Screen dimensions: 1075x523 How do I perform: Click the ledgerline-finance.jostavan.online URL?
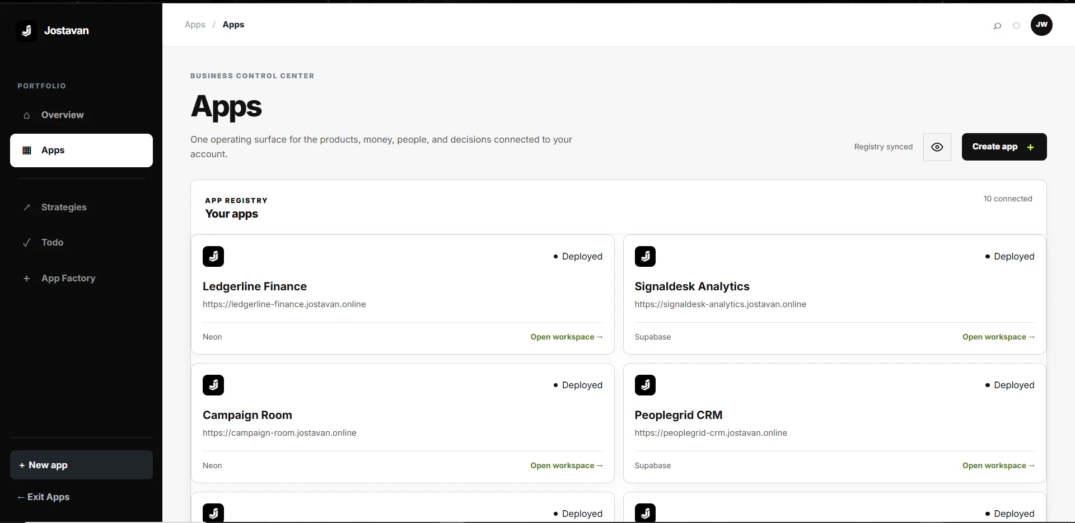pos(284,304)
